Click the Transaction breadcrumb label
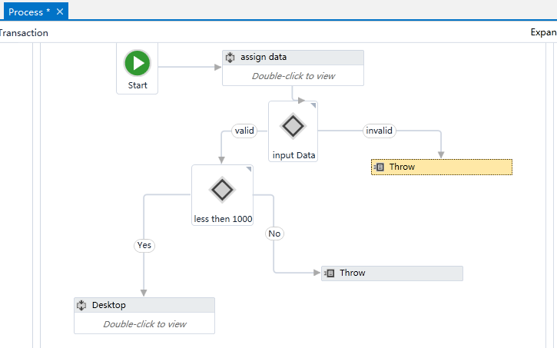This screenshot has height=348, width=557. [24, 33]
